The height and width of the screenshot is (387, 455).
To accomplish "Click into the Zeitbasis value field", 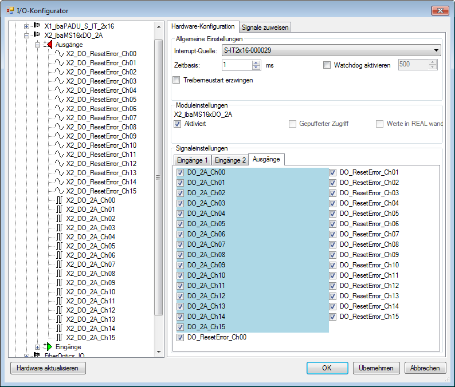I will pyautogui.click(x=237, y=65).
